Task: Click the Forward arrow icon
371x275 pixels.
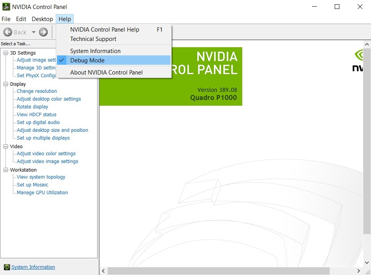Action: click(43, 32)
